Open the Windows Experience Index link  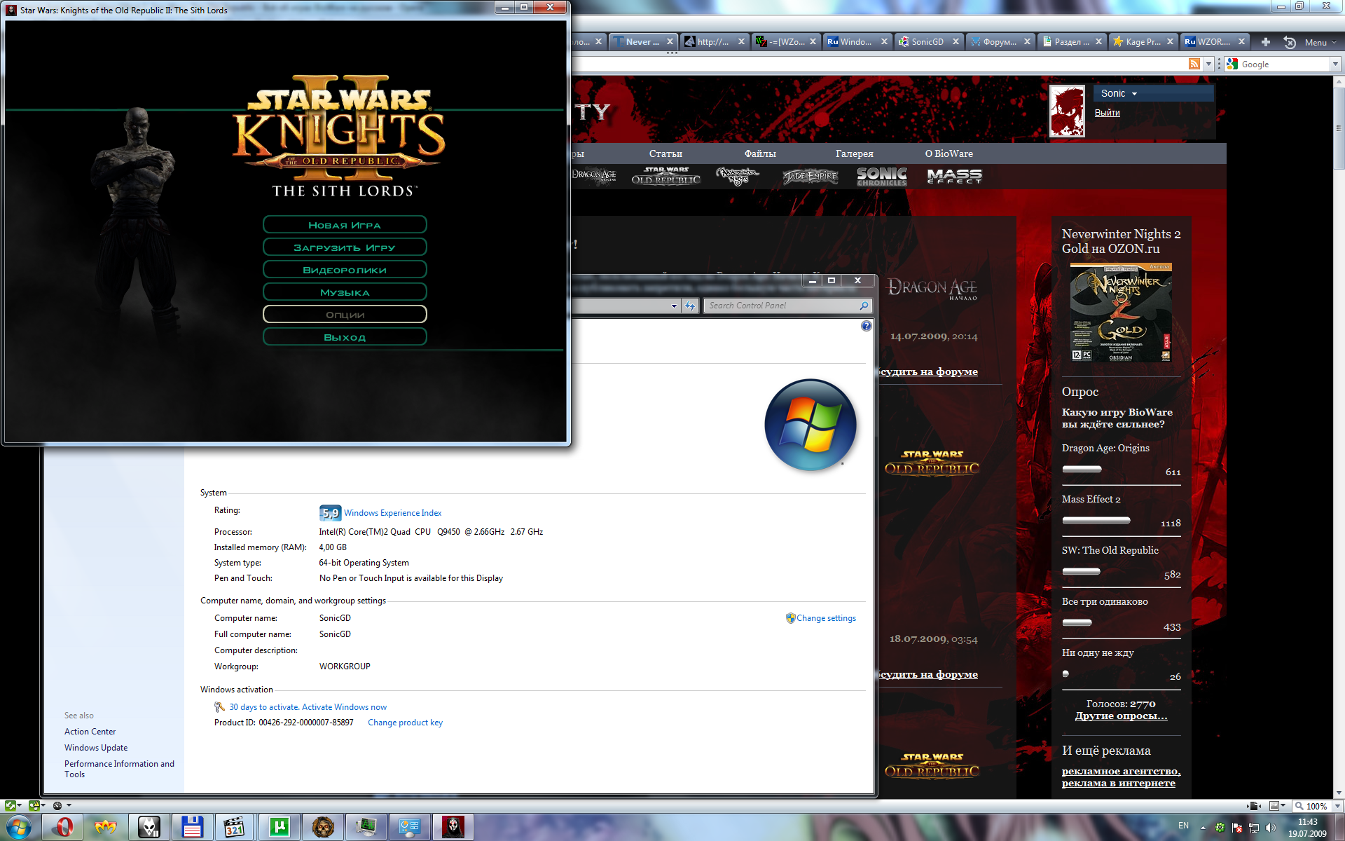point(392,513)
